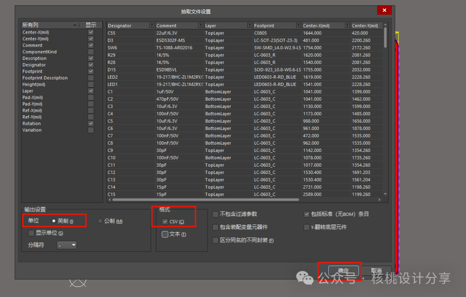Toggle Layer column checkbox
The image size is (466, 297).
(91, 91)
